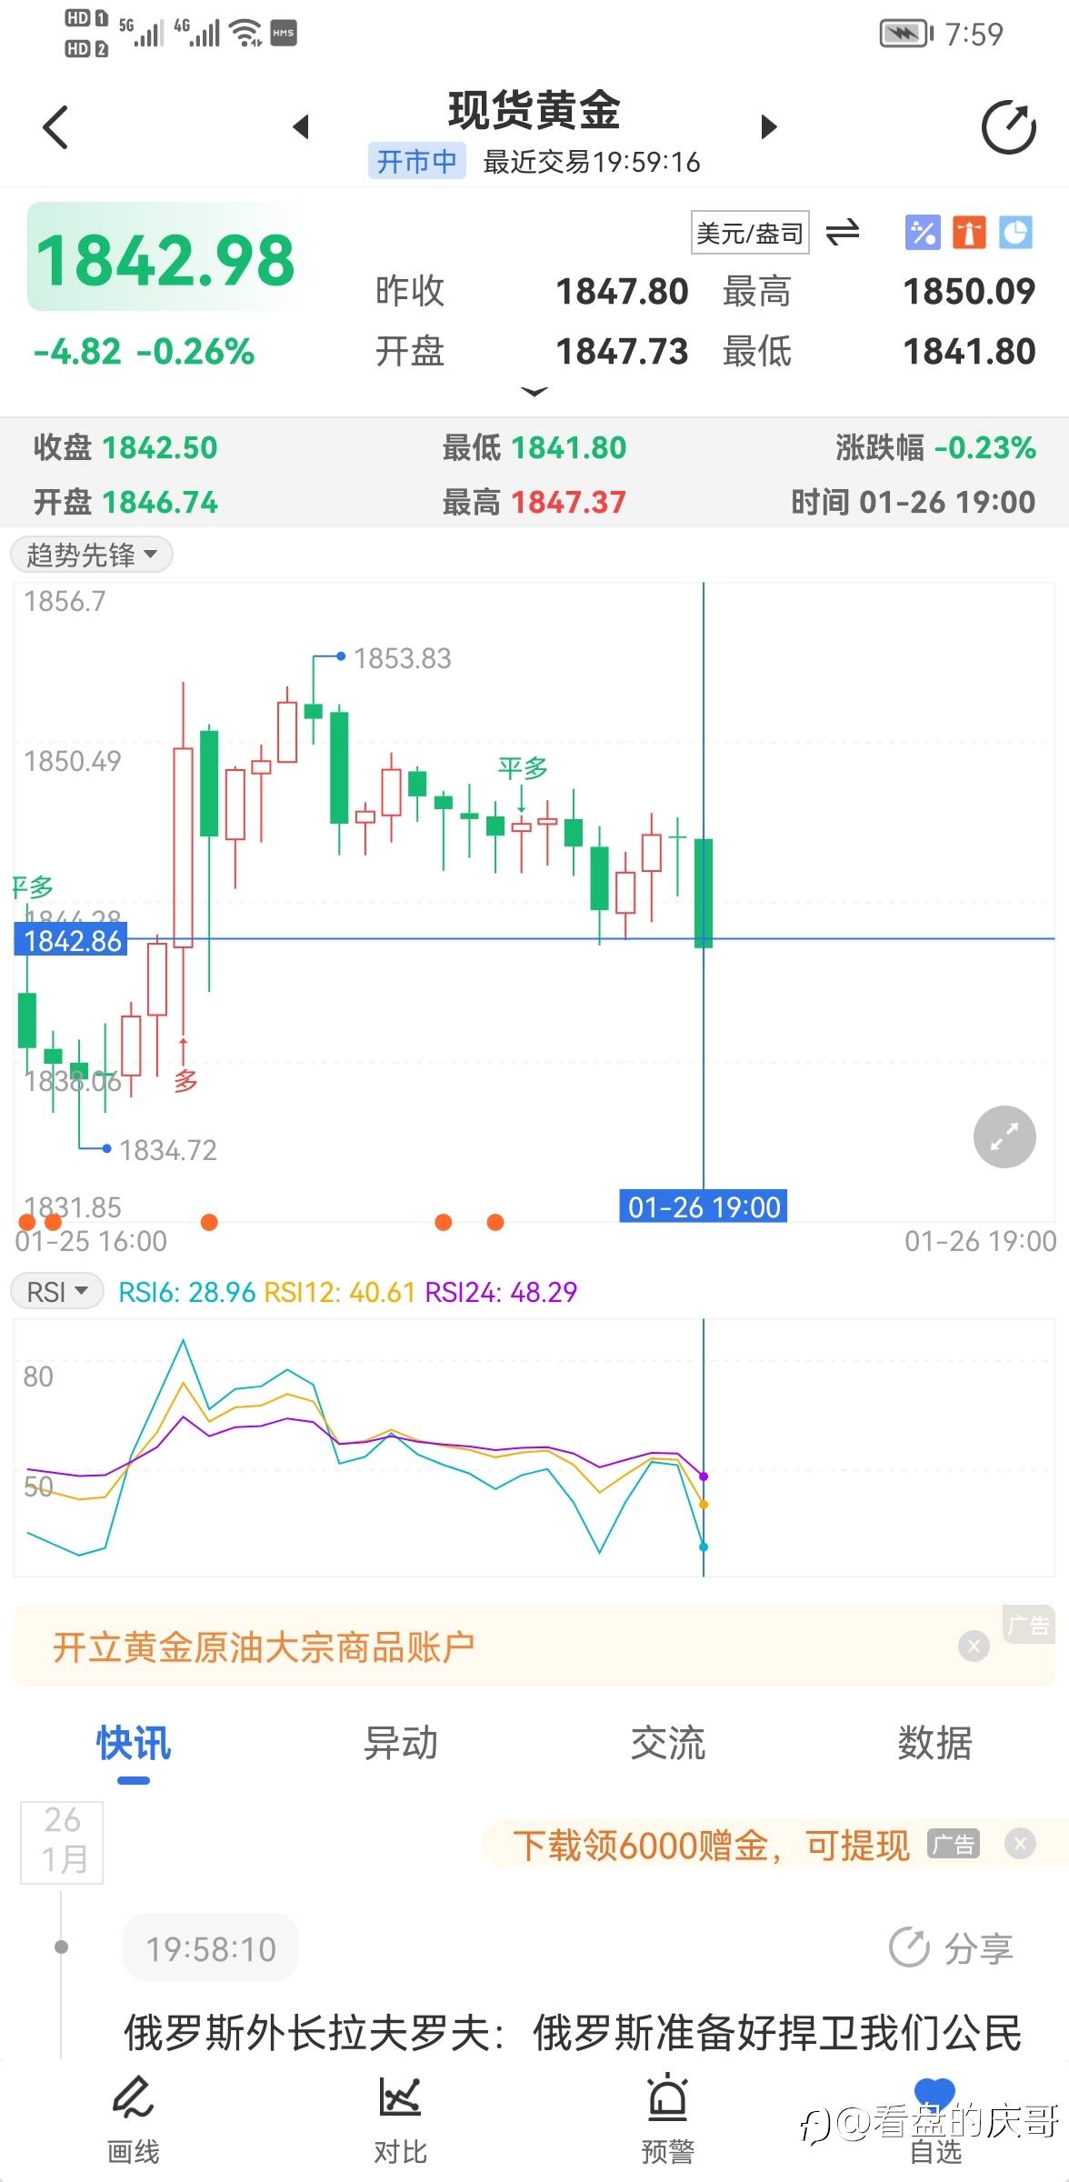Image resolution: width=1069 pixels, height=2182 pixels.
Task: Go to next instrument arrow
Action: (x=769, y=127)
